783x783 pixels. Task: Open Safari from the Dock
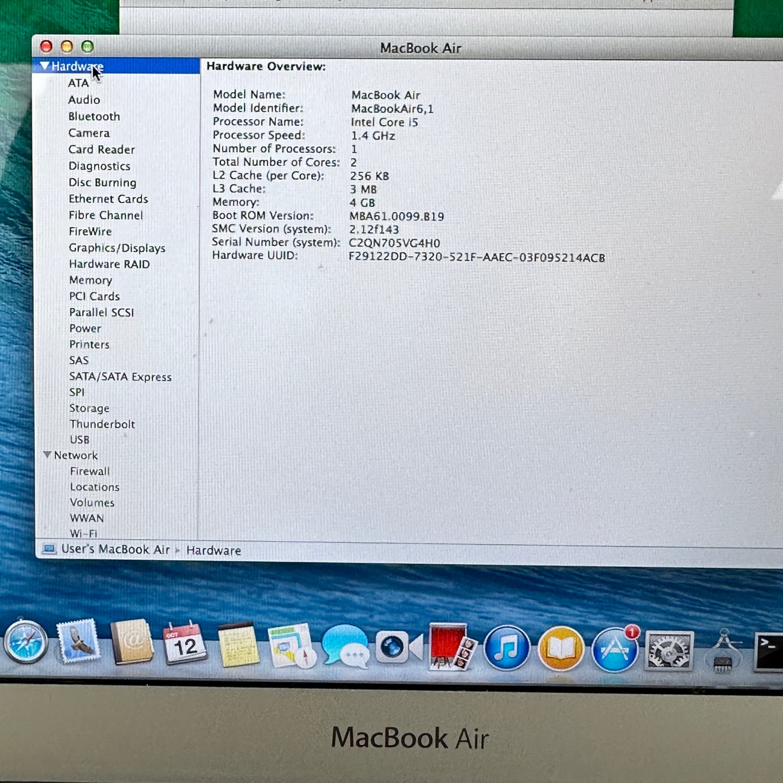[25, 642]
